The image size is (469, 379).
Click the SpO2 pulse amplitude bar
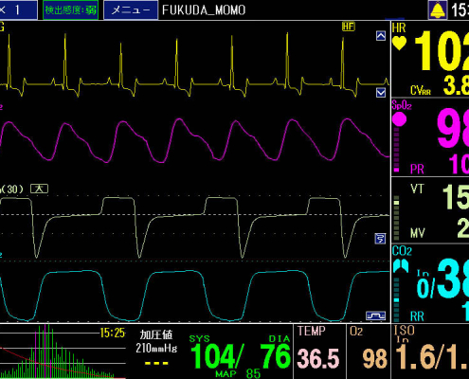tap(397, 150)
